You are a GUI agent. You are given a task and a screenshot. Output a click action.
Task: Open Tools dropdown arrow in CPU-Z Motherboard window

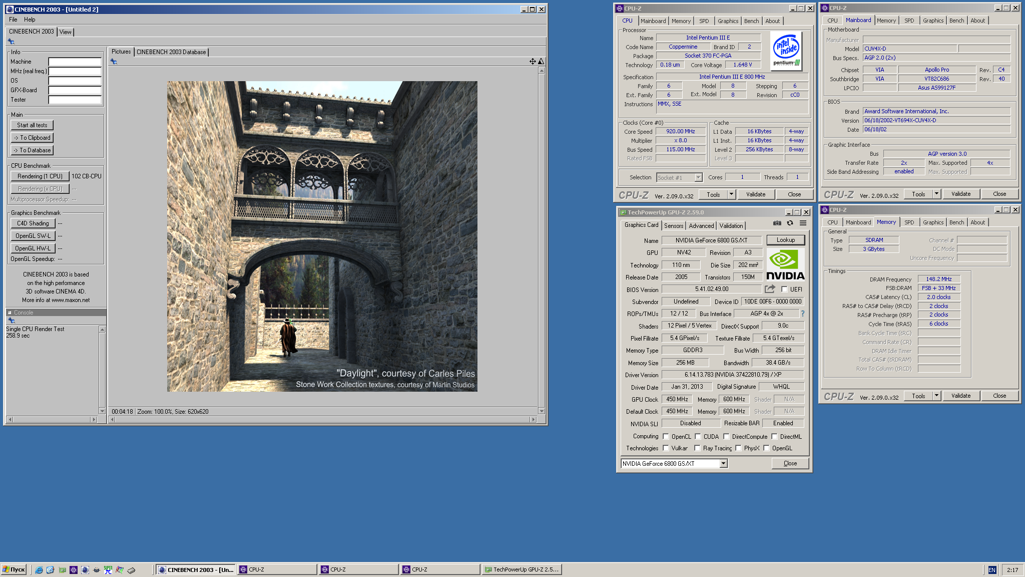pyautogui.click(x=936, y=194)
